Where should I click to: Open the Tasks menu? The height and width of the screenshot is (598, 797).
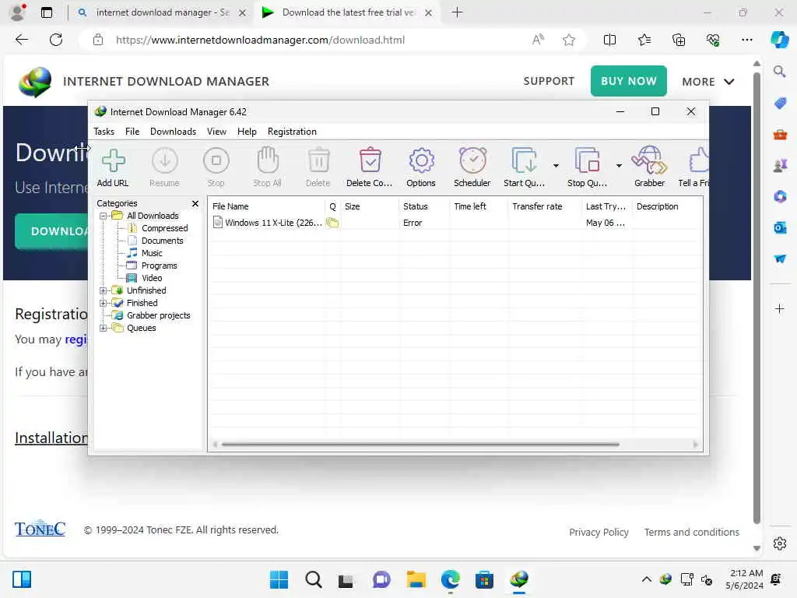(x=104, y=131)
